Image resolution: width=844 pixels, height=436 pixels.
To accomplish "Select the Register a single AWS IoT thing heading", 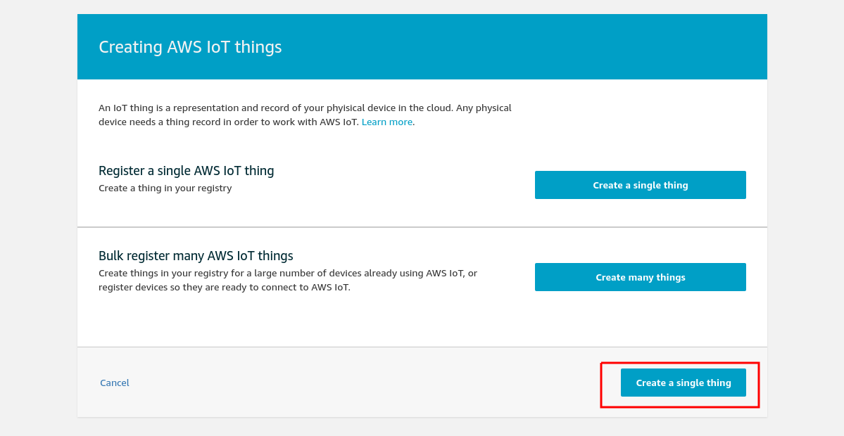I will pyautogui.click(x=187, y=170).
